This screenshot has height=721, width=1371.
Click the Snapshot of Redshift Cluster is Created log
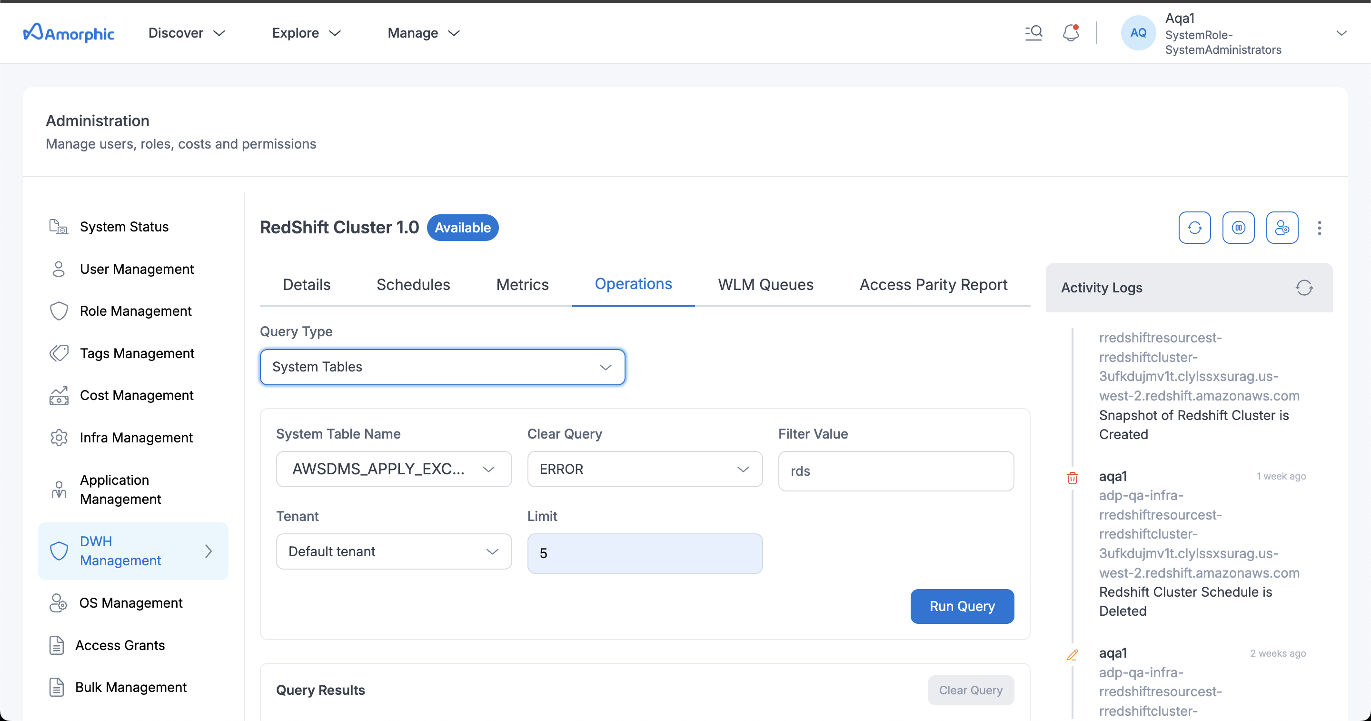tap(1193, 425)
